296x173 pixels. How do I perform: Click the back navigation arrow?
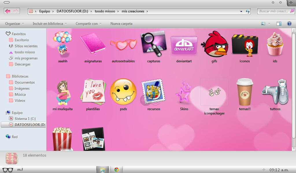pos(8,11)
